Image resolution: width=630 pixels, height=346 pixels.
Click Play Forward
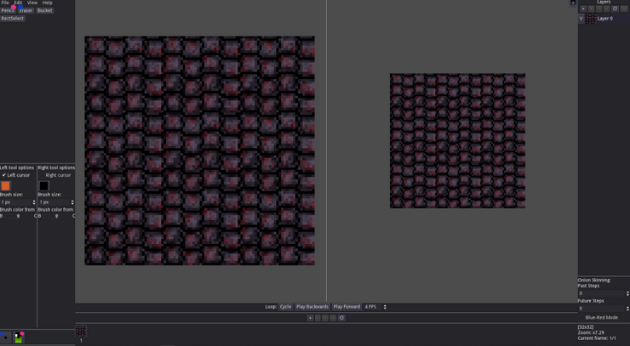(x=346, y=307)
